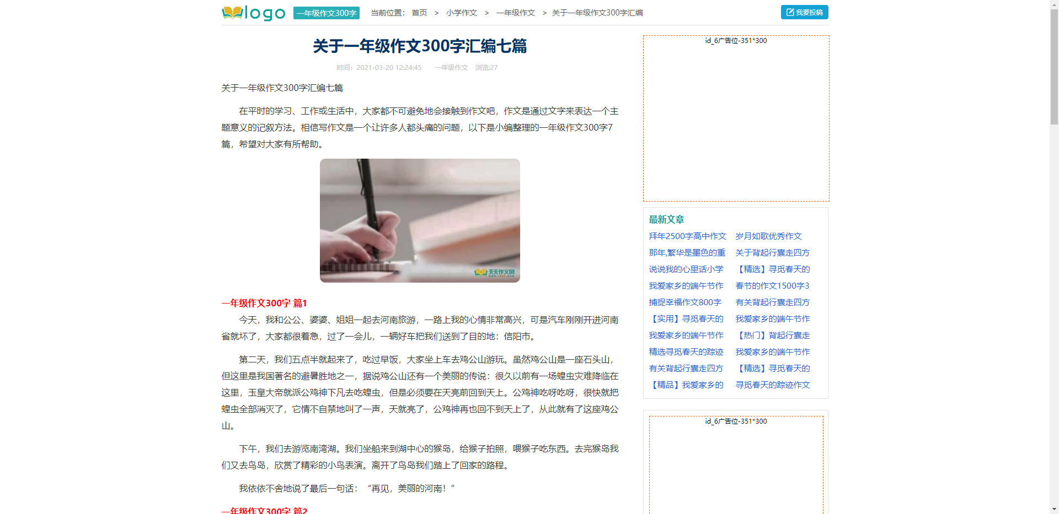Open article 【热门】背起行囊走
Image resolution: width=1059 pixels, height=514 pixels.
(x=773, y=336)
